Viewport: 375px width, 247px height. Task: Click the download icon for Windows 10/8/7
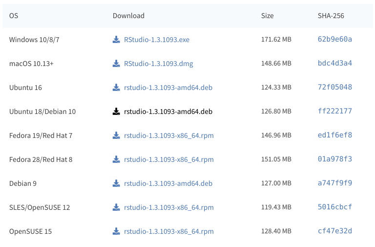click(x=116, y=40)
